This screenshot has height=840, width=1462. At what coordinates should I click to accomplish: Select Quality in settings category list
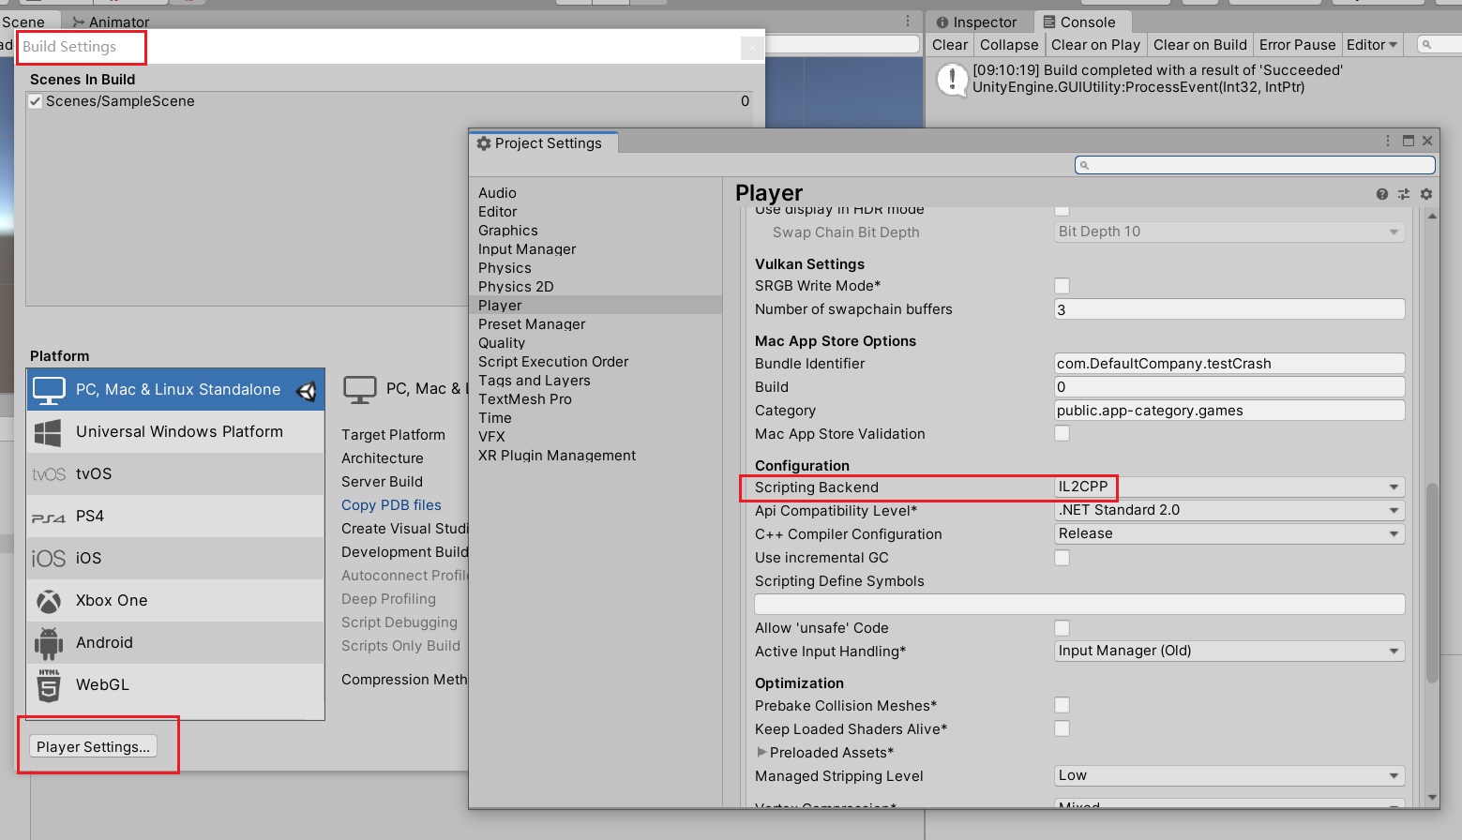coord(595,343)
